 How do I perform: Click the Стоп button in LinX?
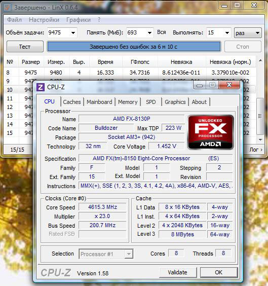tap(243, 47)
